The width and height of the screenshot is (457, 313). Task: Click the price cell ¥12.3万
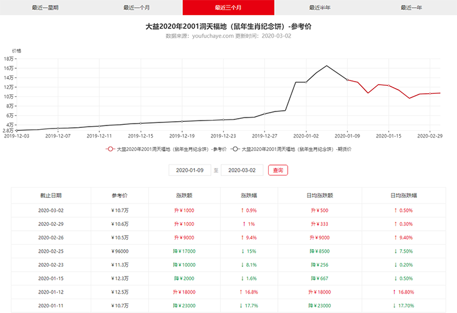click(x=120, y=278)
